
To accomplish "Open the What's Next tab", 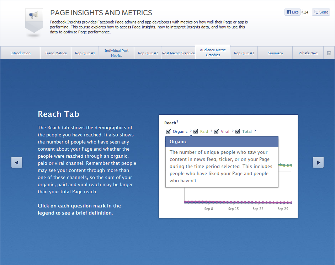I will pos(308,53).
